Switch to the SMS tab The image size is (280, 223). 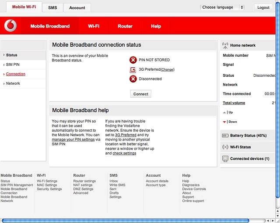pyautogui.click(x=52, y=8)
